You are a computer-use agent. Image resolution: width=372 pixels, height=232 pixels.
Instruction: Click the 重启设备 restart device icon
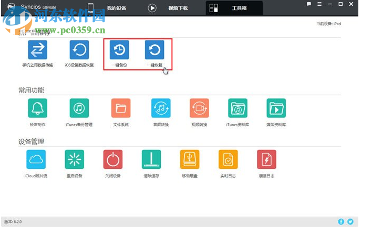pos(75,159)
